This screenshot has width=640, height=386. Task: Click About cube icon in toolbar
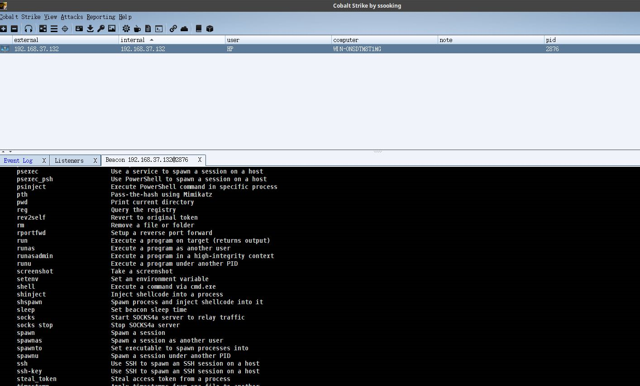(210, 28)
